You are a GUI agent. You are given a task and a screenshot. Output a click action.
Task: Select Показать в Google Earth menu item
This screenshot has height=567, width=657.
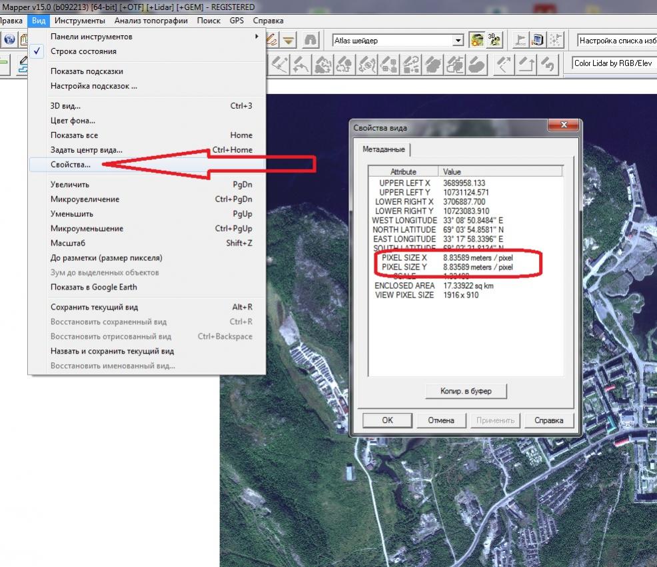(x=93, y=287)
